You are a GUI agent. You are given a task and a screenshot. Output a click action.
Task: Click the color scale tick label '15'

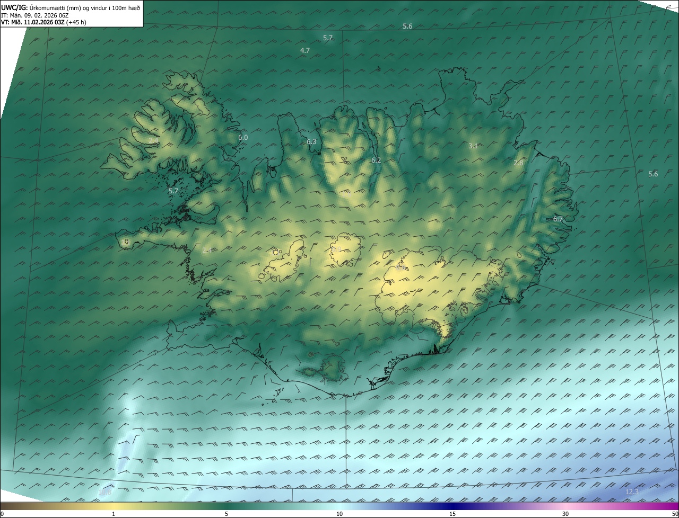pos(452,514)
